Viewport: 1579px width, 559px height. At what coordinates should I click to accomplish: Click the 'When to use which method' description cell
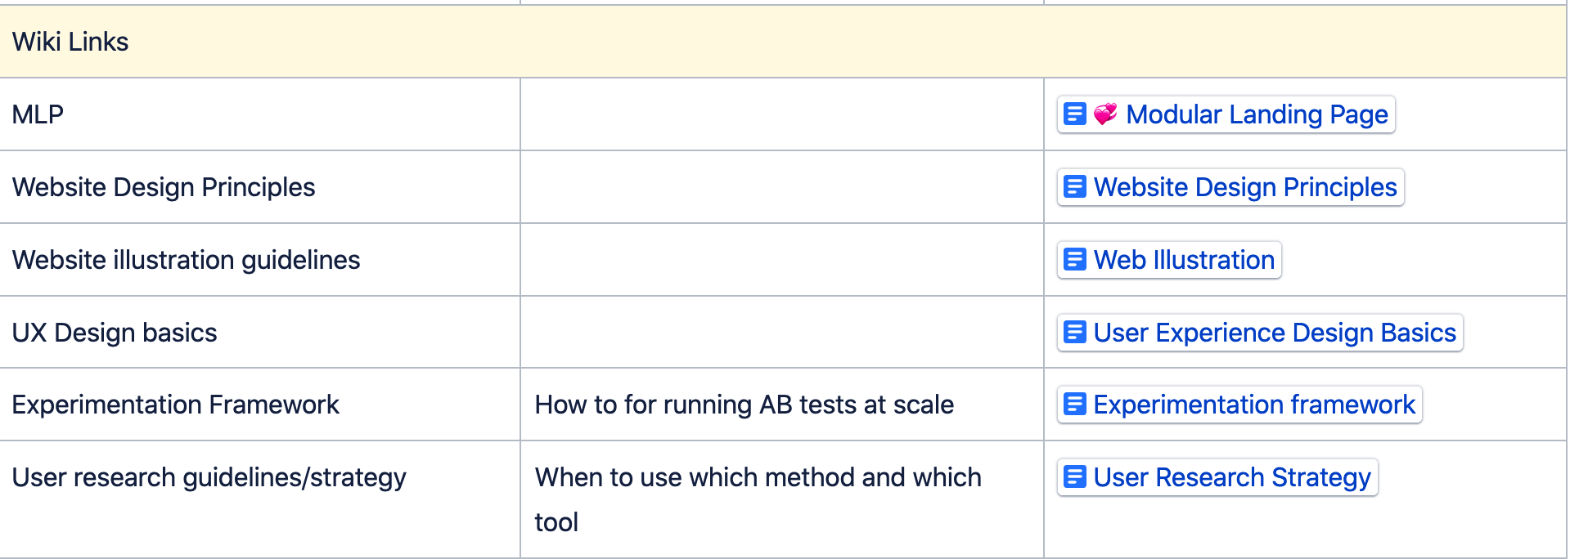pos(782,499)
